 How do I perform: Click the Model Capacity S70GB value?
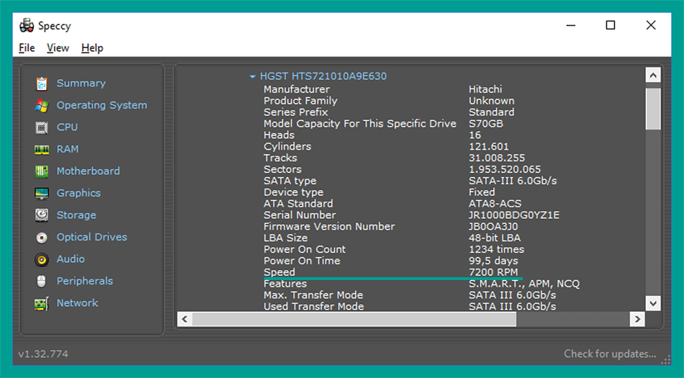(x=485, y=124)
